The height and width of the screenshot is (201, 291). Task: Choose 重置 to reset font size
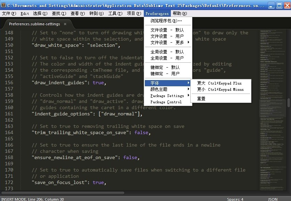pyautogui.click(x=221, y=98)
